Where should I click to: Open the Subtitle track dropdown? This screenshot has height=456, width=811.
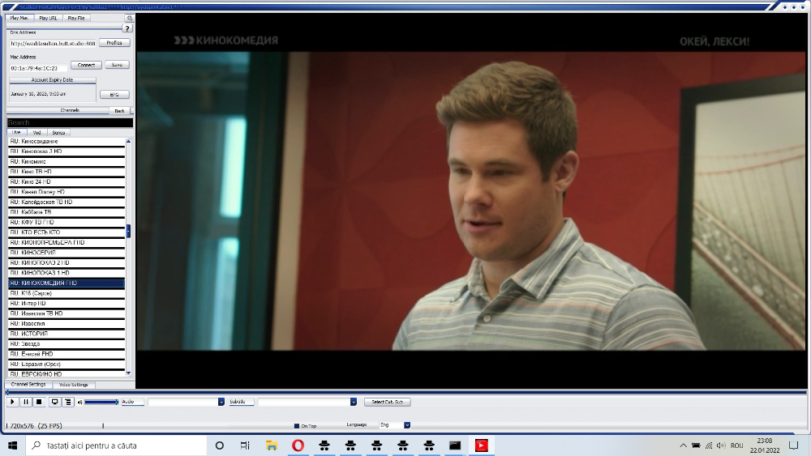pos(354,402)
